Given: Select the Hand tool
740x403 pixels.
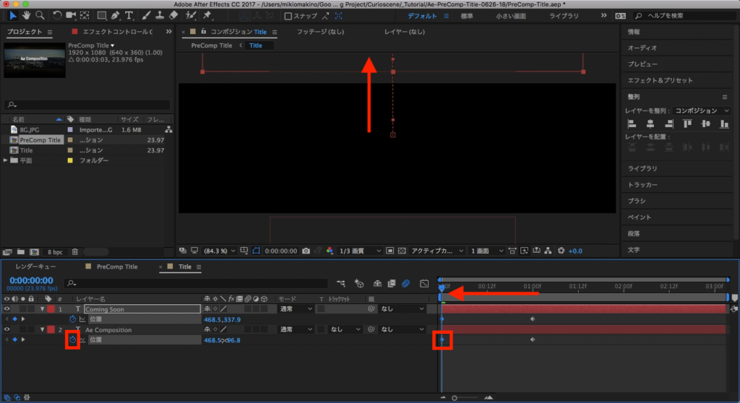Looking at the screenshot, I should coord(27,15).
